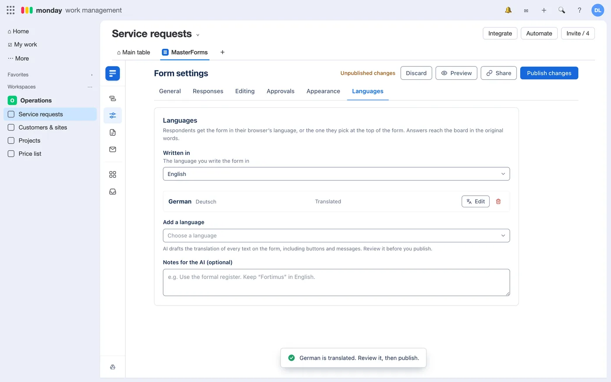Image resolution: width=611 pixels, height=382 pixels.
Task: Expand the More item in left navigation
Action: coord(18,59)
